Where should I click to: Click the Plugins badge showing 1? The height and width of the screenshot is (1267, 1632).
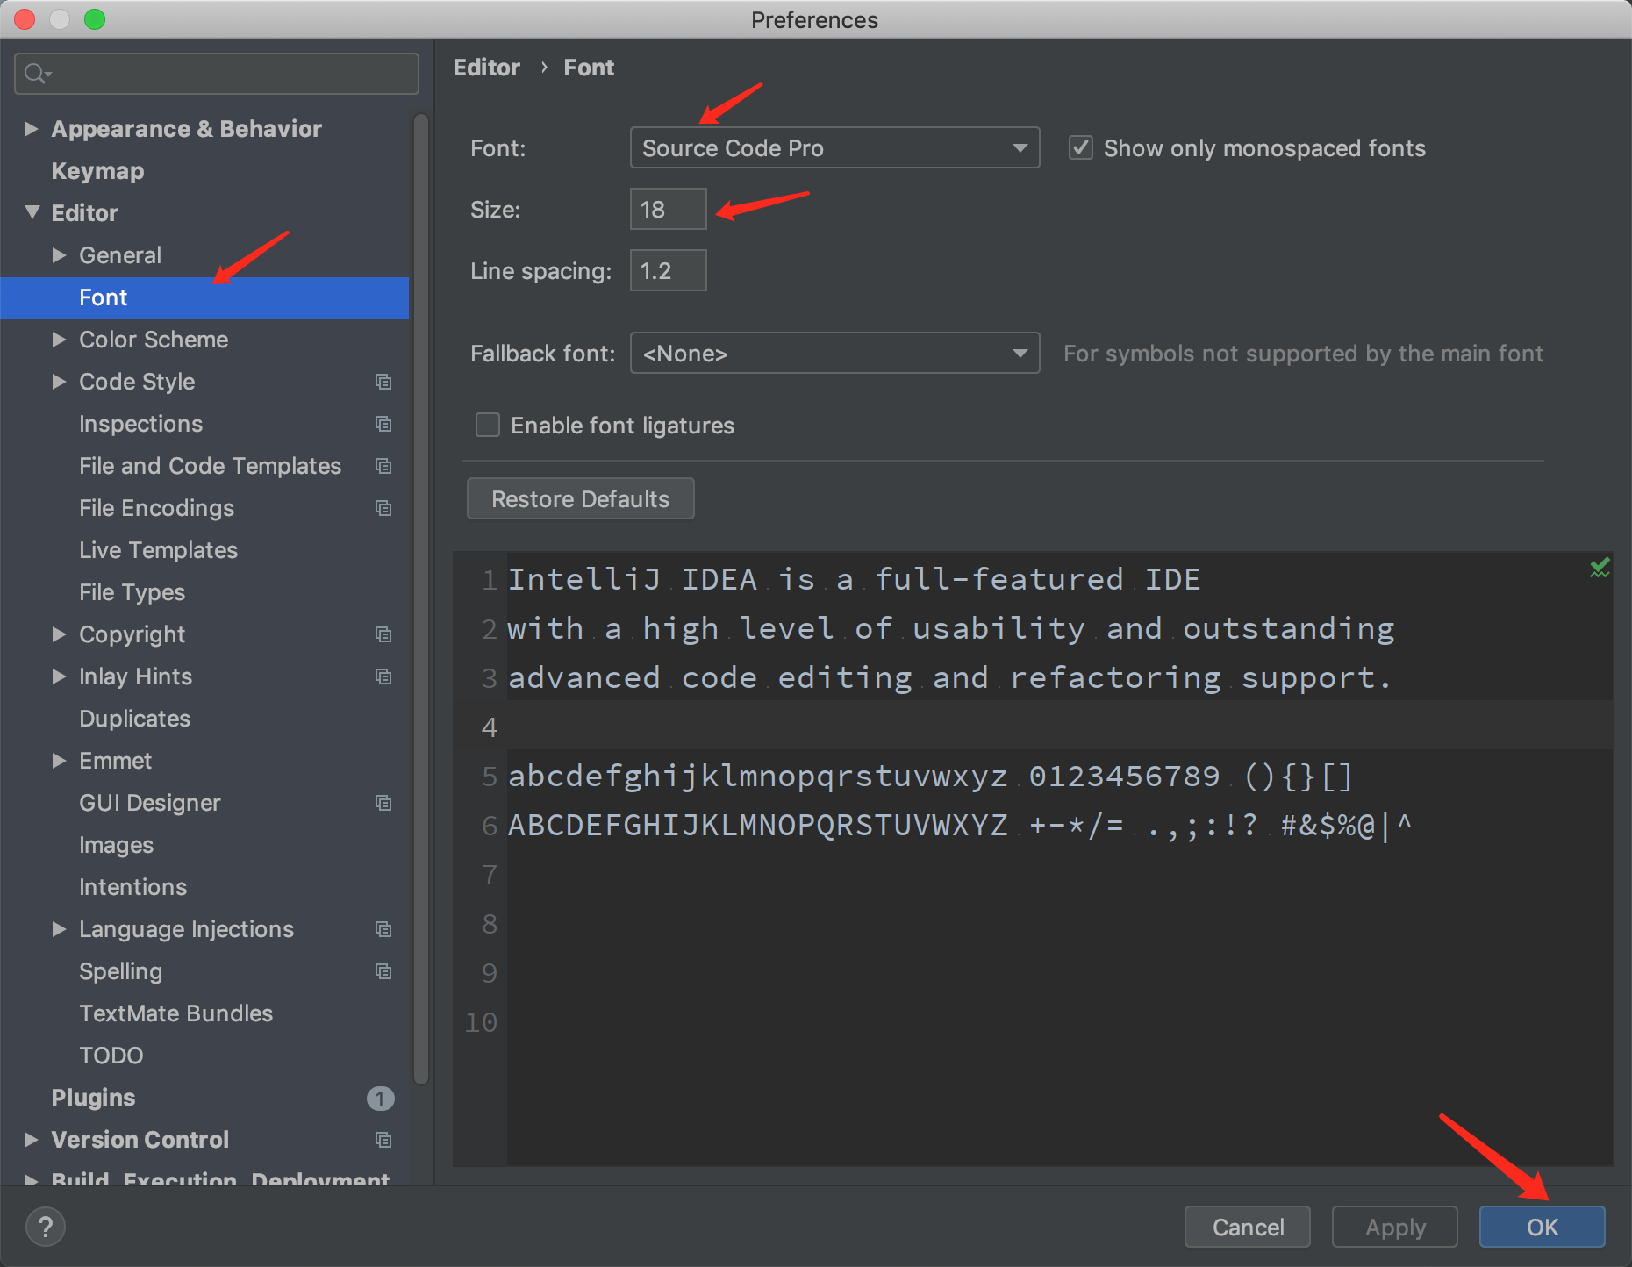point(380,1098)
